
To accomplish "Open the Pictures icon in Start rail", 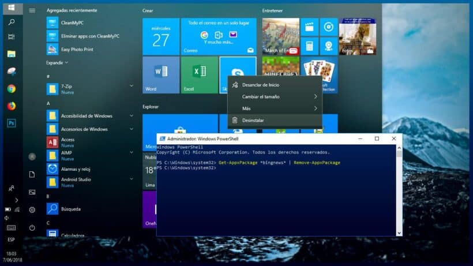I will coord(32,192).
